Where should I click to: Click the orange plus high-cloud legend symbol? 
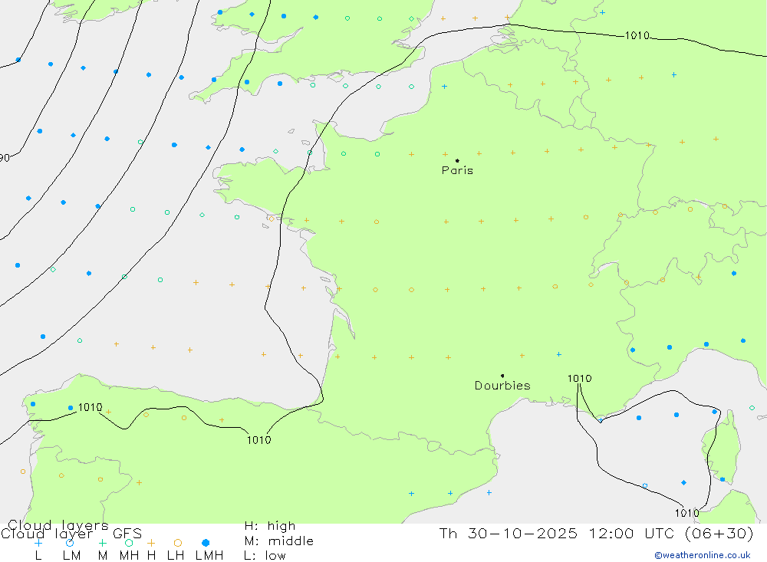(151, 543)
